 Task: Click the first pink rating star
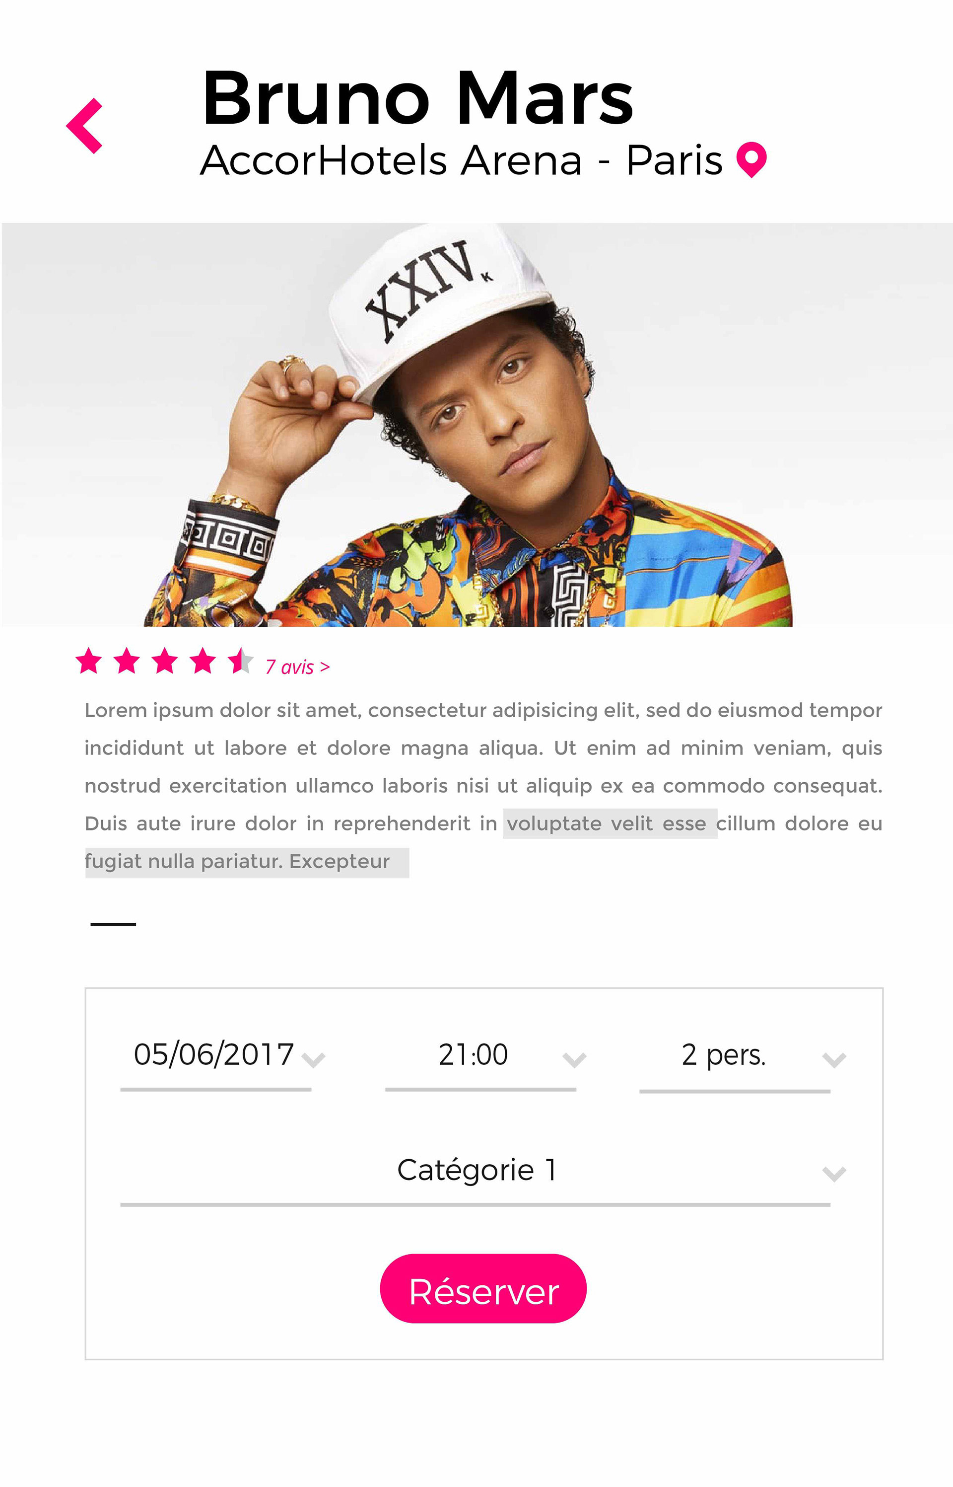tap(88, 661)
